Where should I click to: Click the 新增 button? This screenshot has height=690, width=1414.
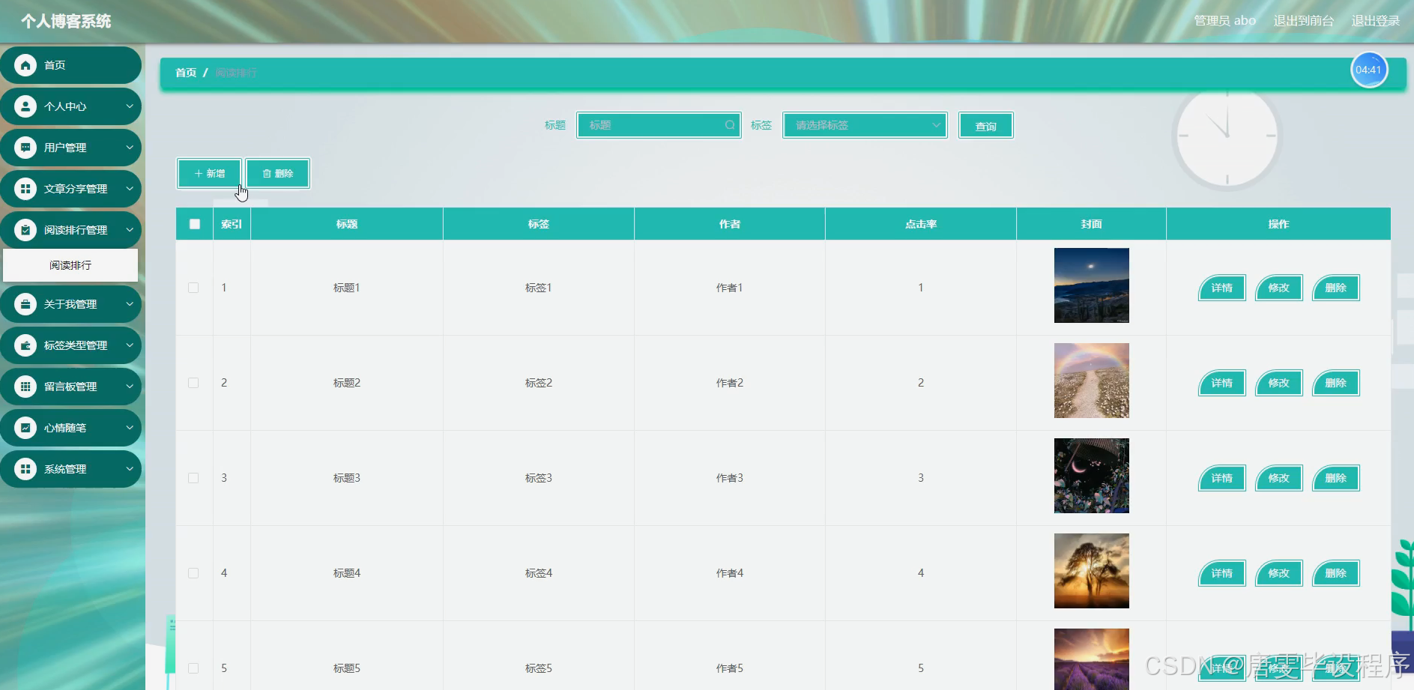210,173
